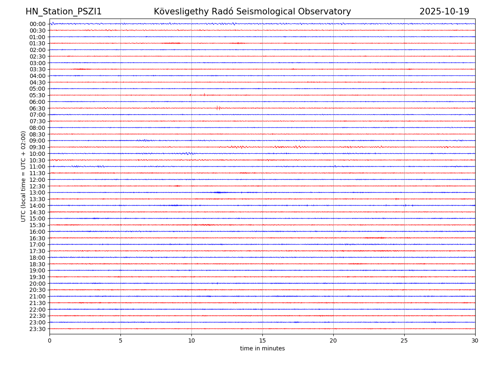The width and height of the screenshot is (495, 371).
Task: Select the 'time in minutes' axis label
Action: [262, 349]
